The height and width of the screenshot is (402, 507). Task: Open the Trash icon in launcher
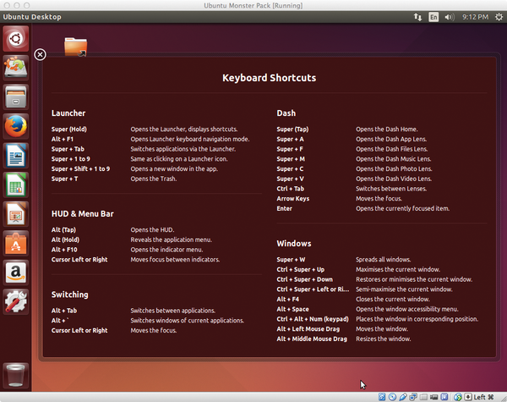pos(15,375)
